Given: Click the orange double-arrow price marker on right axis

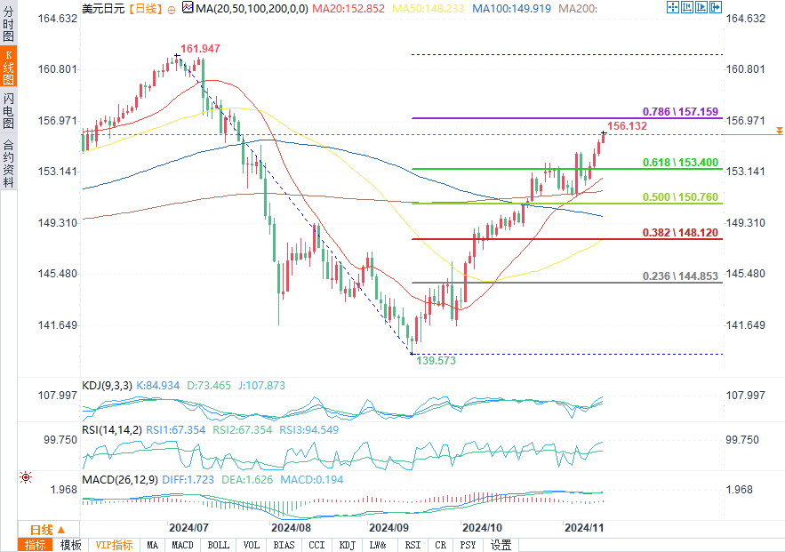Looking at the screenshot, I should (x=780, y=131).
